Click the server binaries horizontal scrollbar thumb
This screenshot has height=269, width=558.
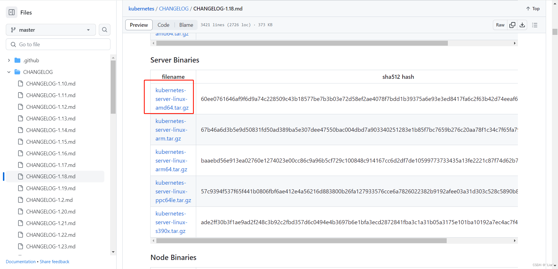(x=301, y=241)
